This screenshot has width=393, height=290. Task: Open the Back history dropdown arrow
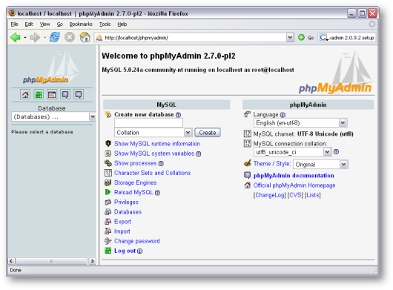tap(25, 38)
